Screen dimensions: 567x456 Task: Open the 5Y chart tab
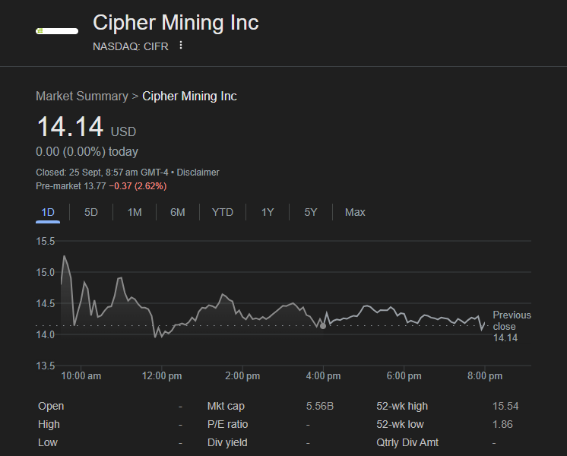[x=311, y=212]
